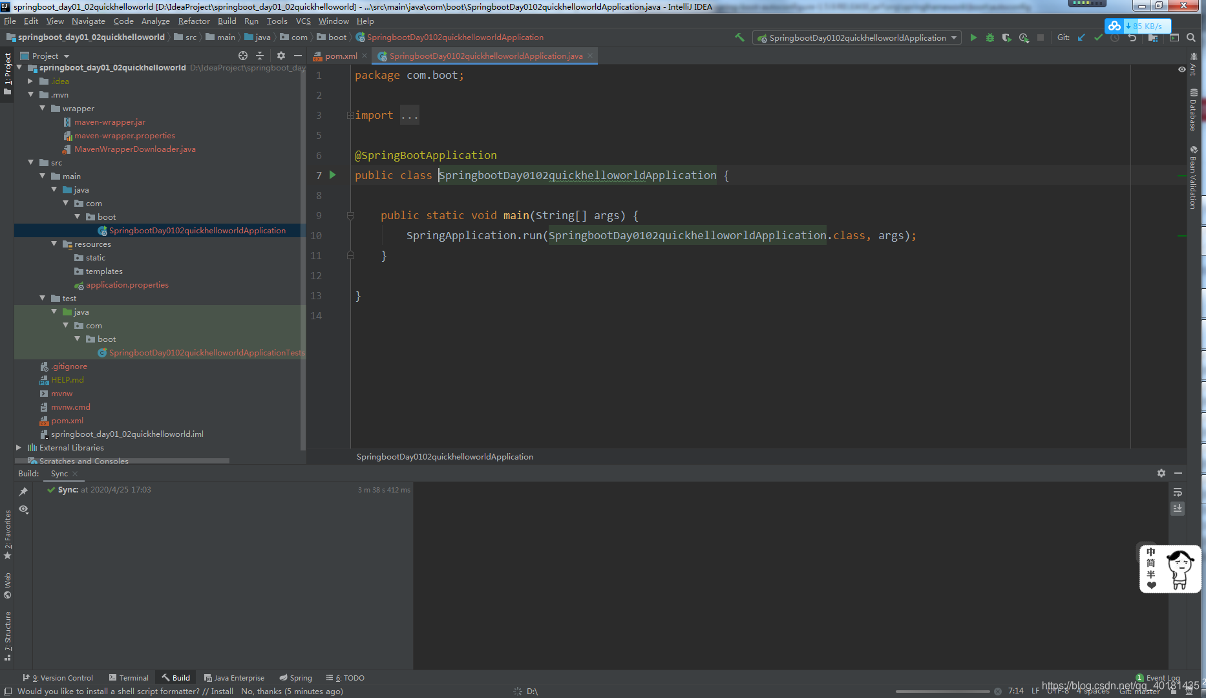Expand folded import statement
Screen dimensions: 1206x698
pyautogui.click(x=350, y=115)
